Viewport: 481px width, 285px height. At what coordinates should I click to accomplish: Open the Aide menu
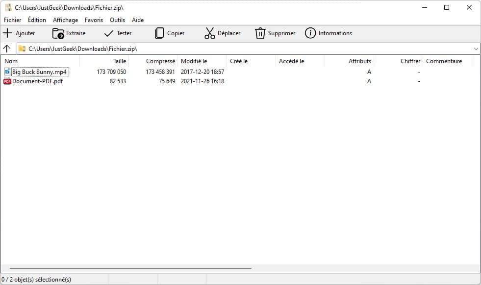(x=138, y=20)
